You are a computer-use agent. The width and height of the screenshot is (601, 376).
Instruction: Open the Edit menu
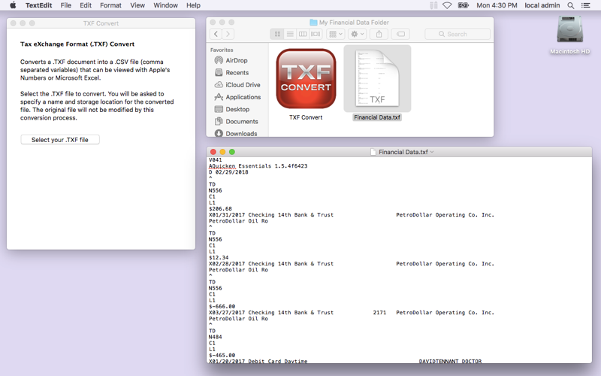click(x=86, y=5)
